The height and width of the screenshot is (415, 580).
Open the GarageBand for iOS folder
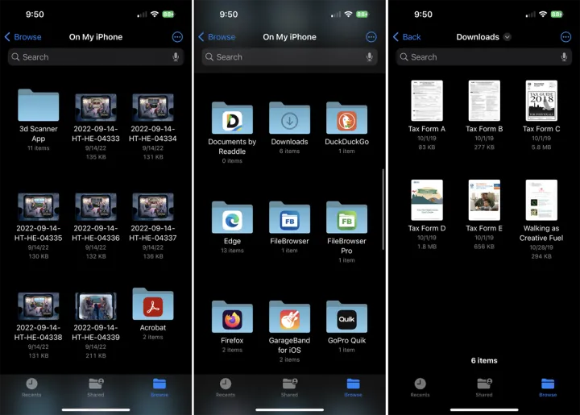(289, 318)
